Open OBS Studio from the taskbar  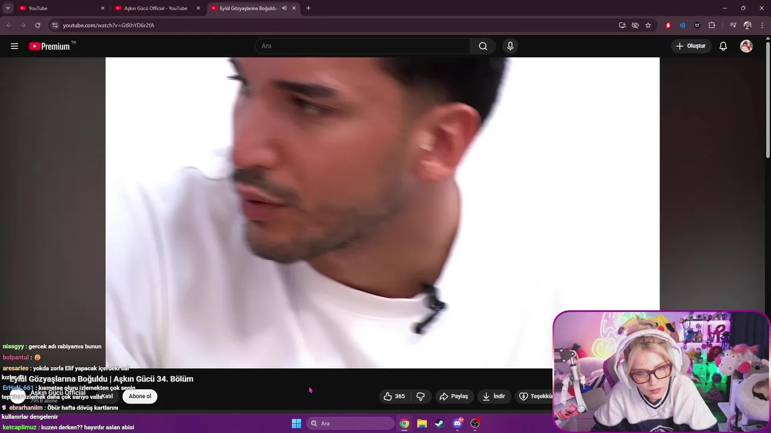tap(475, 423)
